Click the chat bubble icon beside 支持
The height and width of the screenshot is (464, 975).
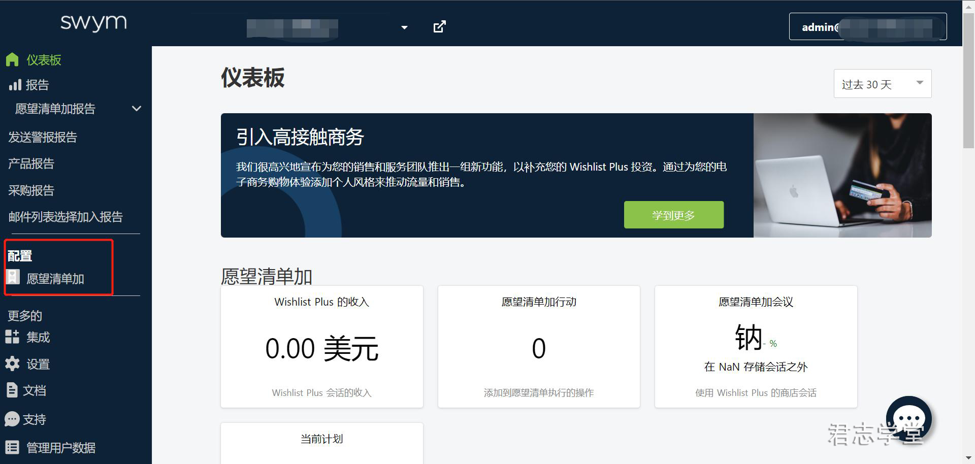coord(12,419)
